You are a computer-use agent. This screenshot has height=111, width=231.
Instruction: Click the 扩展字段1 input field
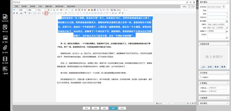pos(218,88)
